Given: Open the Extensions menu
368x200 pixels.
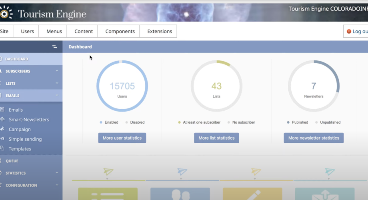Looking at the screenshot, I should click(160, 31).
